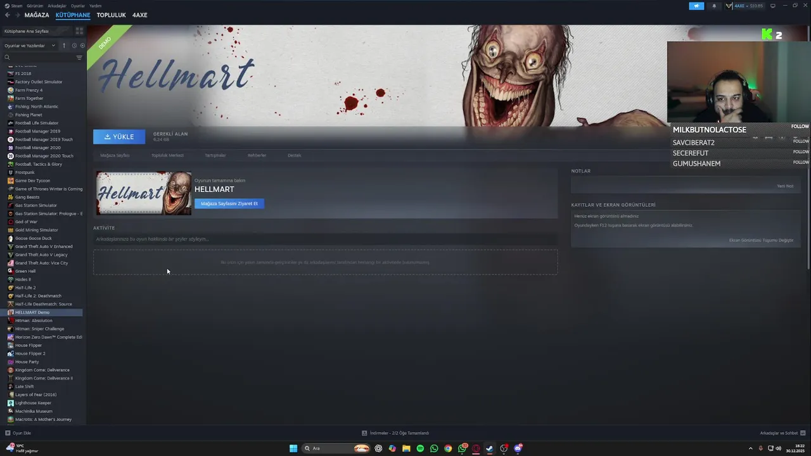Filter library by recent activity clock icon
This screenshot has height=456, width=811.
74,46
